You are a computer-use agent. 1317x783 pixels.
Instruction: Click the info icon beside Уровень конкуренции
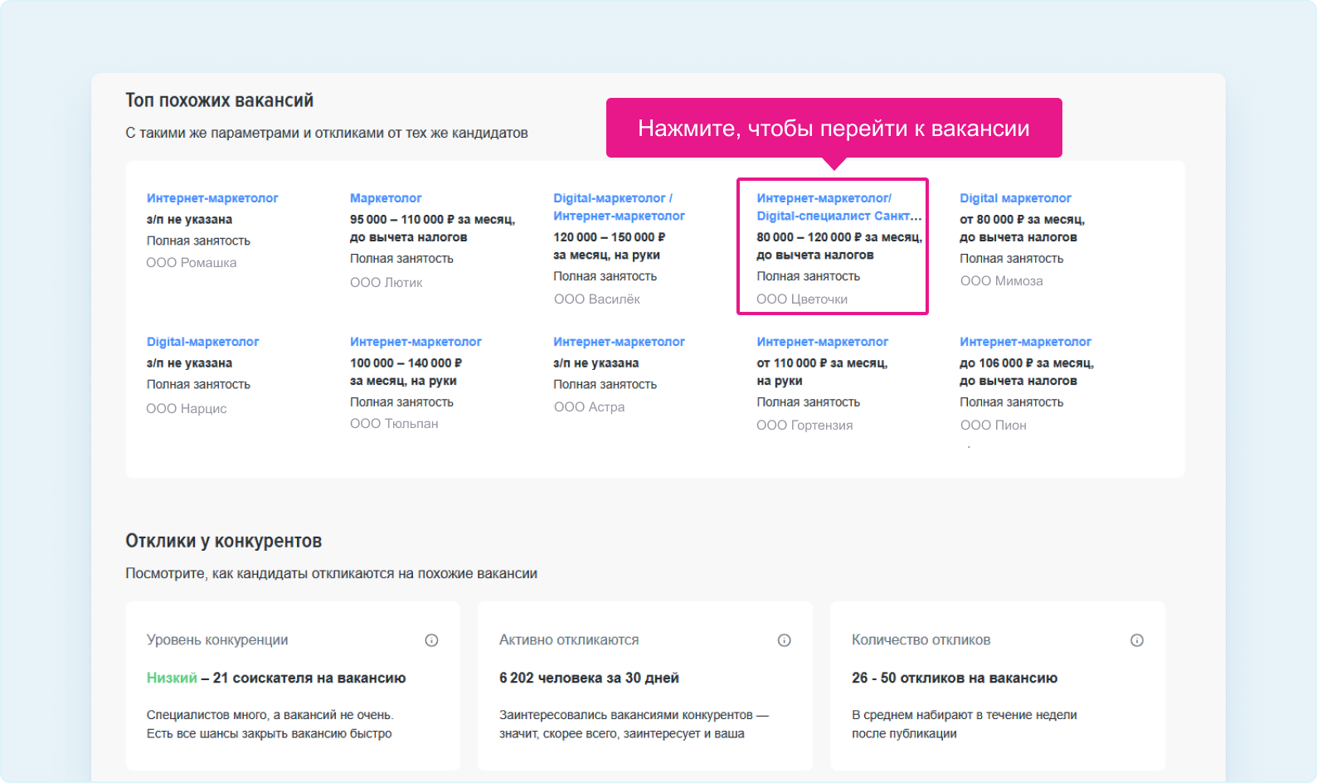pyautogui.click(x=431, y=640)
